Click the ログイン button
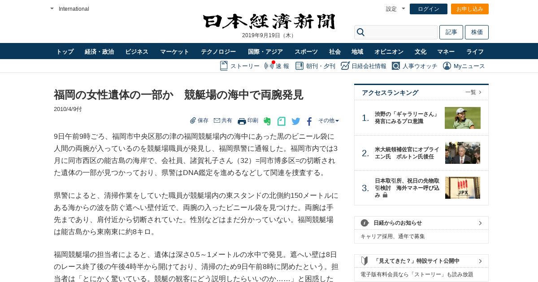This screenshot has height=282, width=538. click(x=429, y=9)
